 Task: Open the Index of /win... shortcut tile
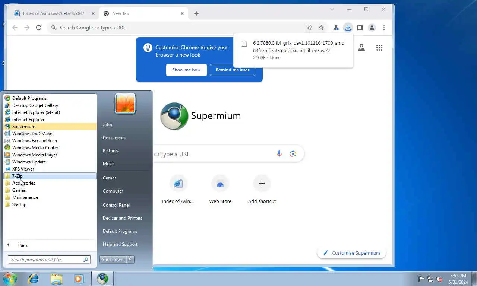coord(178,189)
